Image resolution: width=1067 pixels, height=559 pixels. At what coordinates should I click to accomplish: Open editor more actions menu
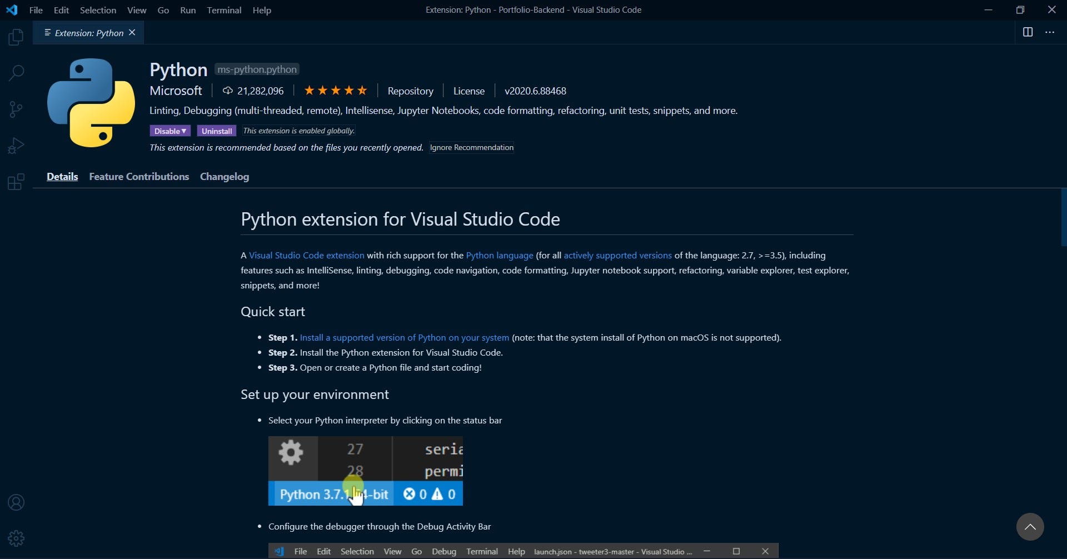click(x=1050, y=32)
